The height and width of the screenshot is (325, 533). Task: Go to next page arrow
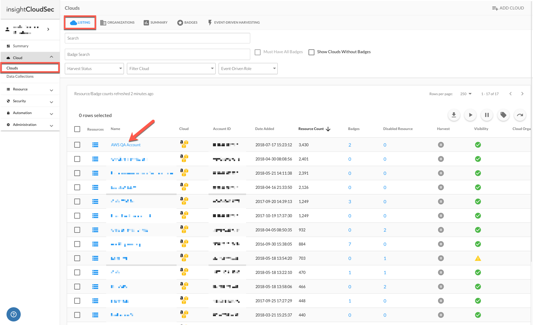(522, 94)
